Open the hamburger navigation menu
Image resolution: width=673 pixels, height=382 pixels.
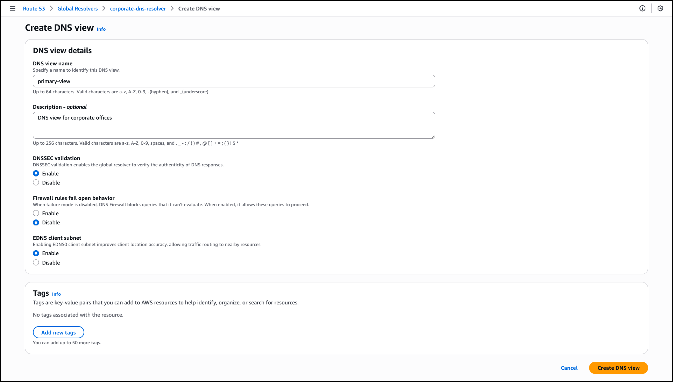coord(13,8)
